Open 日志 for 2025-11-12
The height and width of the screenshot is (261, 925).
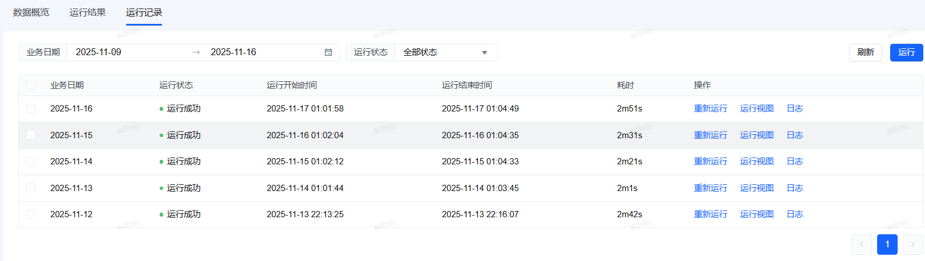click(795, 214)
